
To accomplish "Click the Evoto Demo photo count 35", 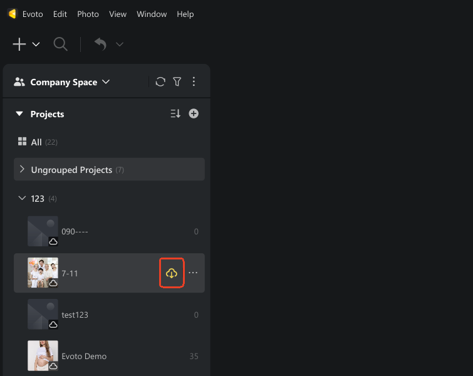I will tap(194, 357).
